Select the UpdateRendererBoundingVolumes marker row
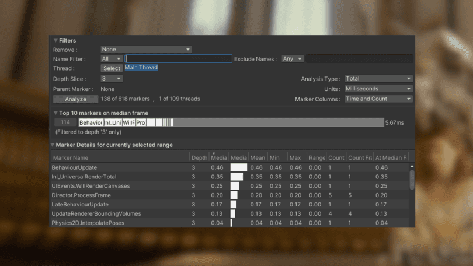The image size is (473, 266). pos(230,214)
